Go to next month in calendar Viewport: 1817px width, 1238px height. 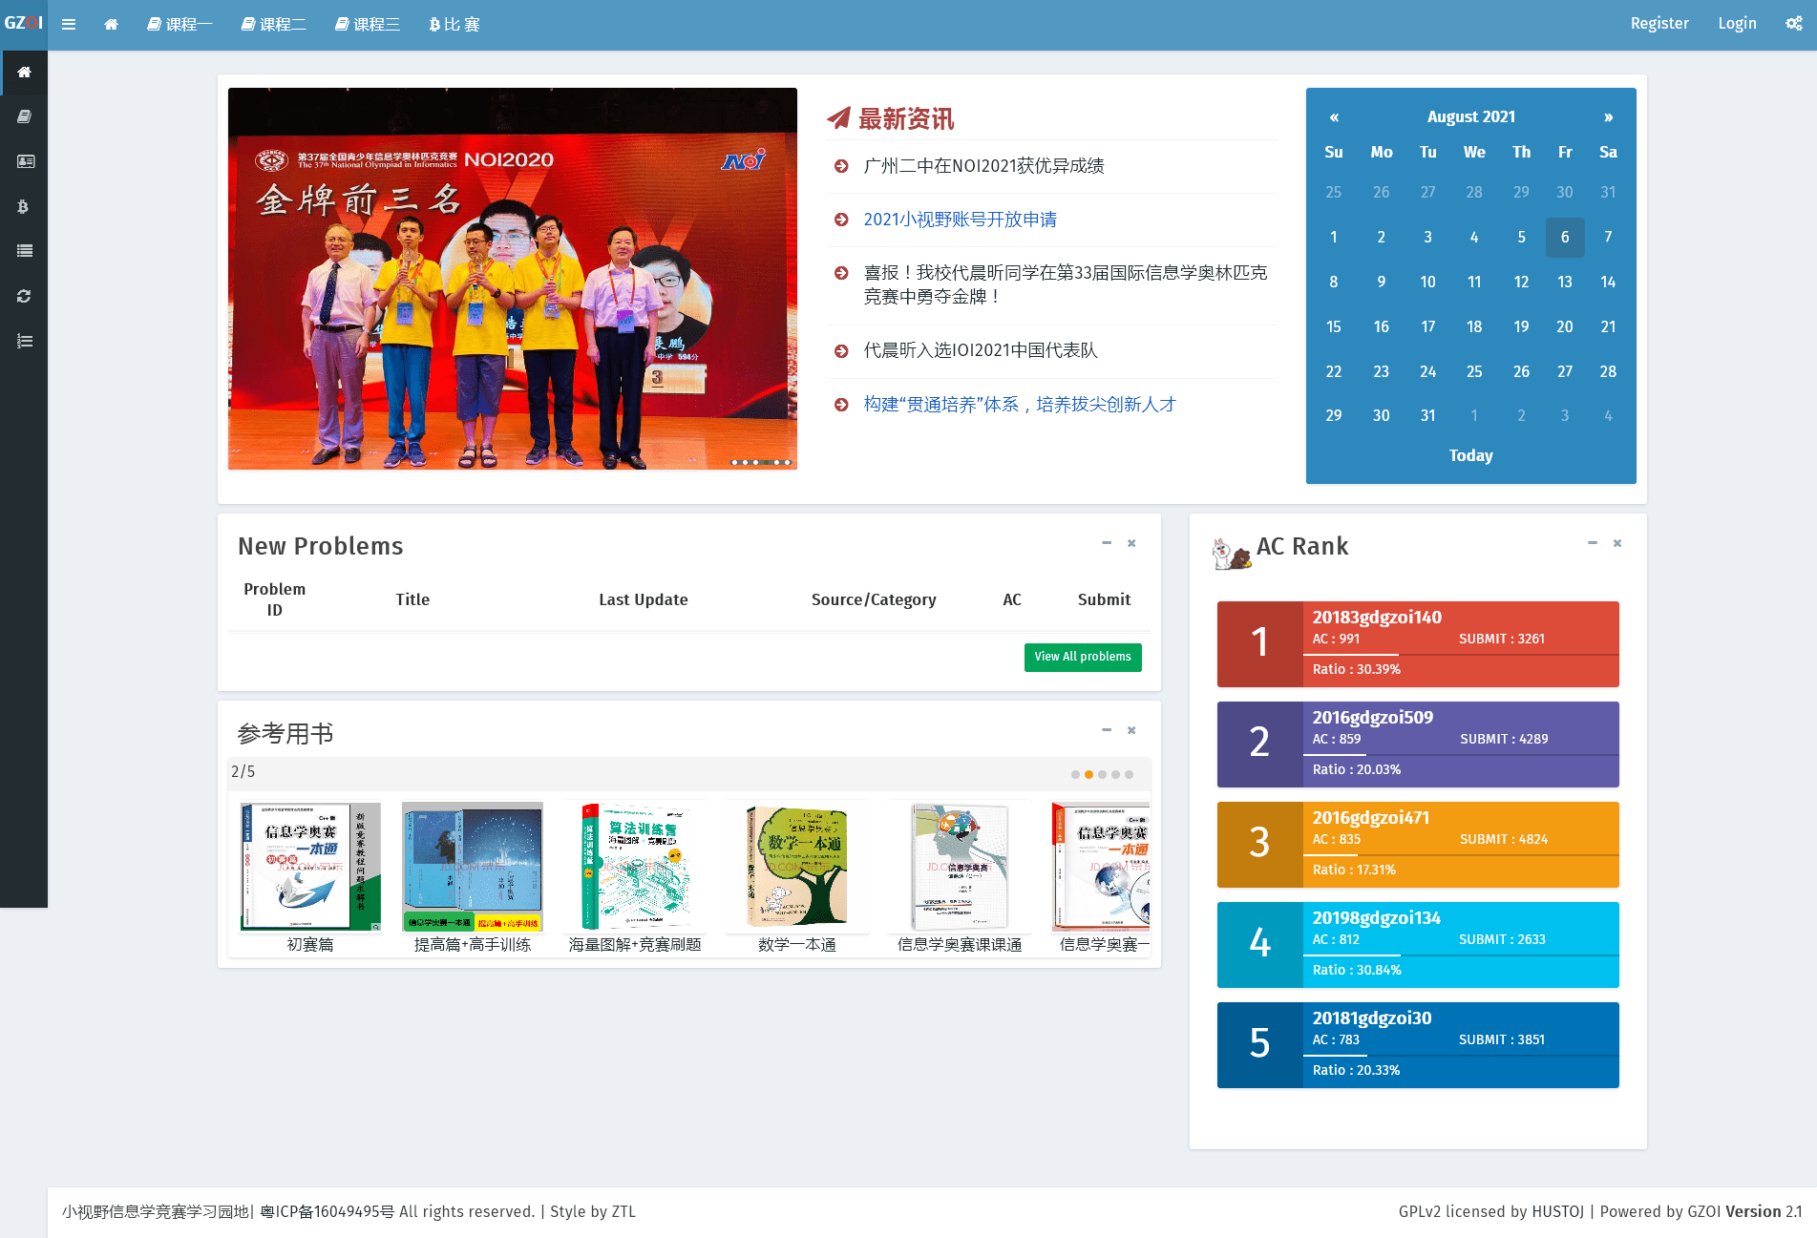pyautogui.click(x=1608, y=117)
